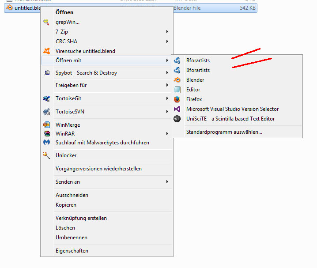Viewport: 317px width, 268px height.
Task: Click the WinMerge icon
Action: pyautogui.click(x=46, y=125)
